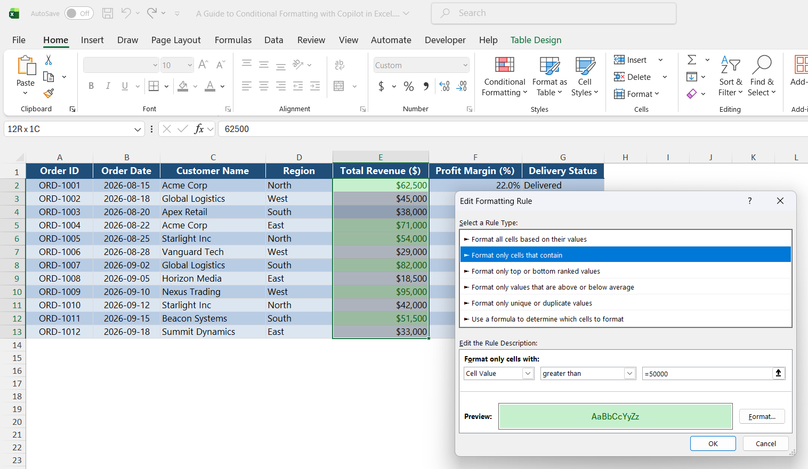This screenshot has width=808, height=469.
Task: Expand the Name Box dropdown arrow
Action: click(x=138, y=129)
